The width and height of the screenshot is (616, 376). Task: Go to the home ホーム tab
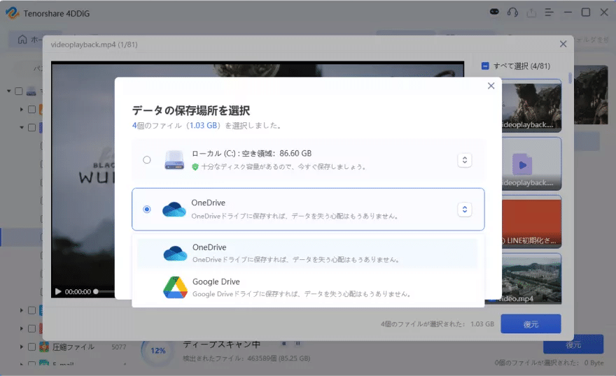click(x=27, y=39)
